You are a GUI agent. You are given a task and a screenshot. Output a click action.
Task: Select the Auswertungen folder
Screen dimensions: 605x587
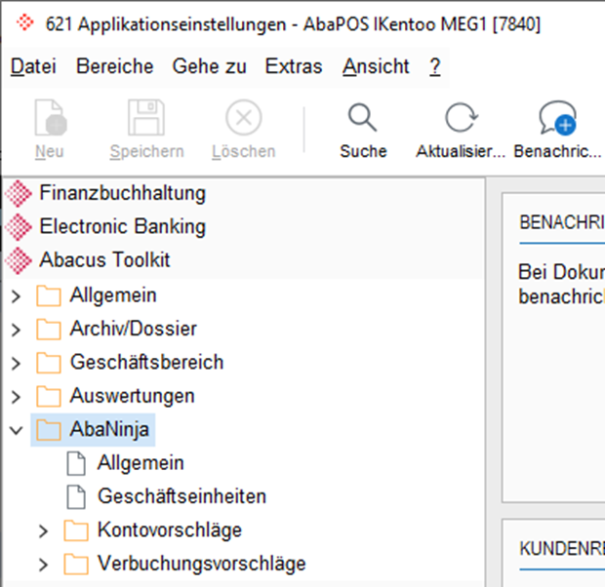point(132,396)
